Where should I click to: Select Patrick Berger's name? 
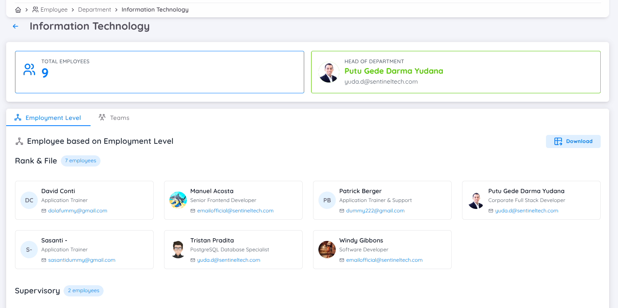tap(360, 191)
